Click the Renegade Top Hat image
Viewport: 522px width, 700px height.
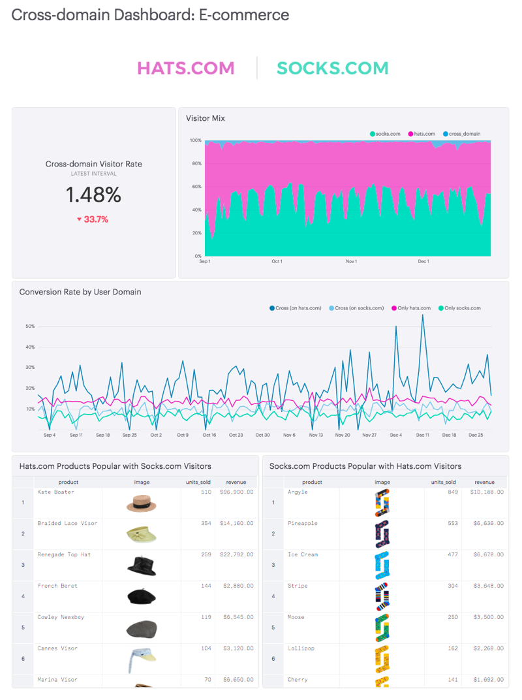tap(142, 565)
